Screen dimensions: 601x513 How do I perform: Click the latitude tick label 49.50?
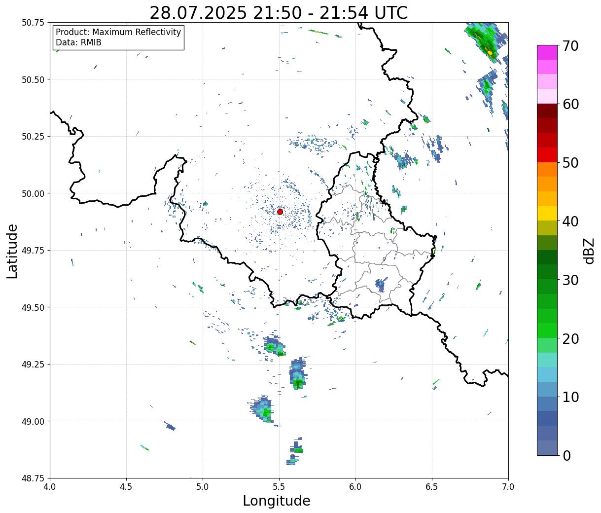tap(33, 307)
